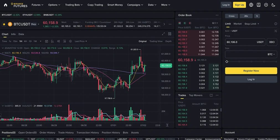
Task: Open Order Book more options menu
Action: 217,15
